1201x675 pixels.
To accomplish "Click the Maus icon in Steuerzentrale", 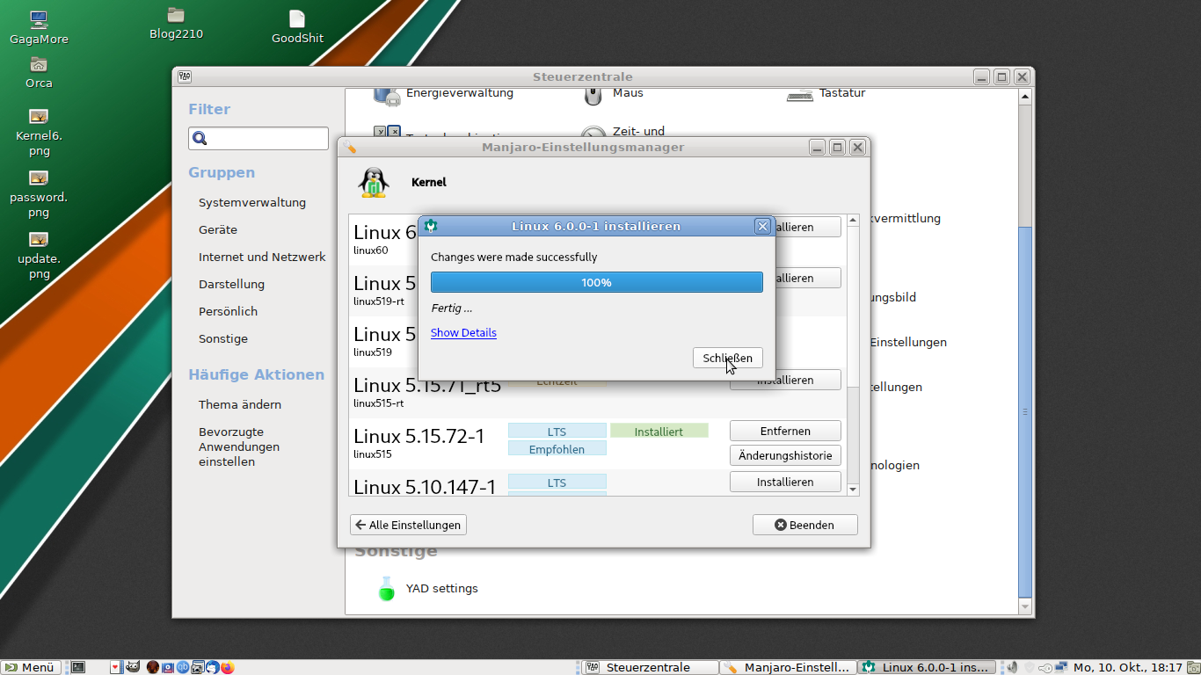I will (594, 95).
